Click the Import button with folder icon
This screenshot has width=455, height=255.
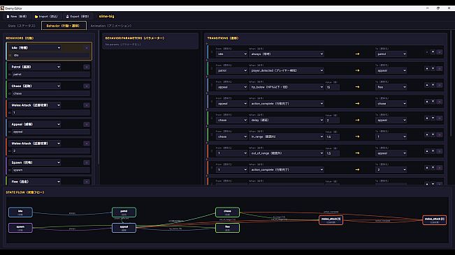coord(46,17)
